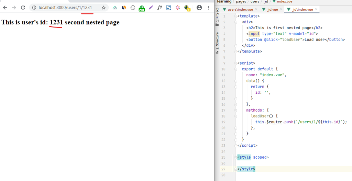Image resolution: width=352 pixels, height=181 pixels.
Task: Open the purple feather extension
Action: [x=151, y=8]
